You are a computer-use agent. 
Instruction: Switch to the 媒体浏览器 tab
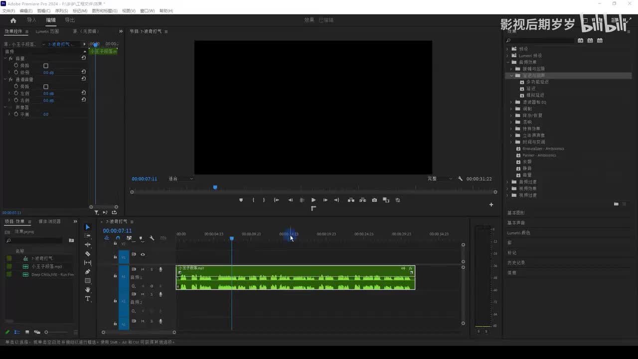[x=50, y=221]
